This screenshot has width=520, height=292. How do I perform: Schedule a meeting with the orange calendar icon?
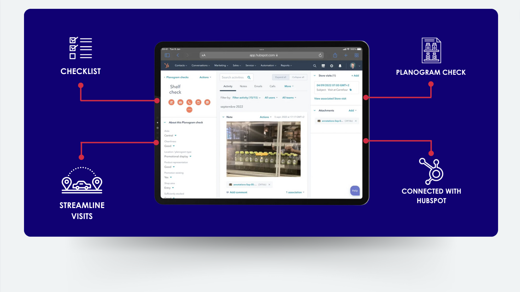[x=207, y=102]
